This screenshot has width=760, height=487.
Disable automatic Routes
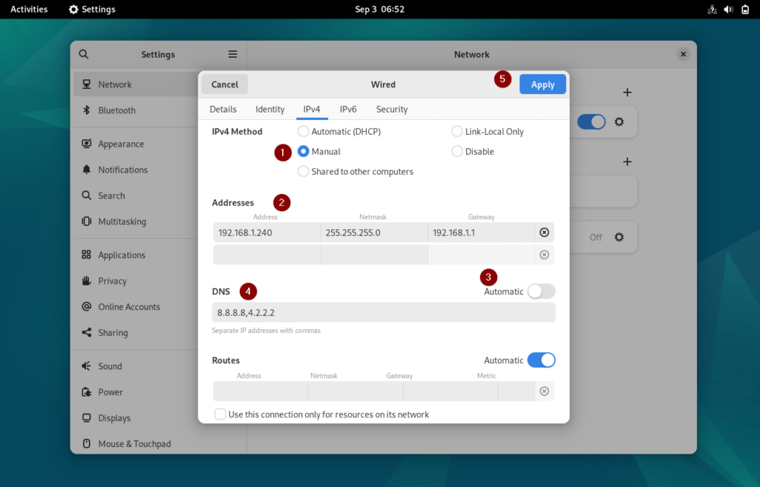pos(541,360)
